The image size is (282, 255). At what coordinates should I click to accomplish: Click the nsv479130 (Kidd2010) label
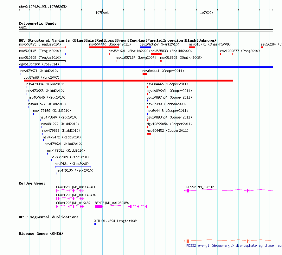tap(74, 170)
